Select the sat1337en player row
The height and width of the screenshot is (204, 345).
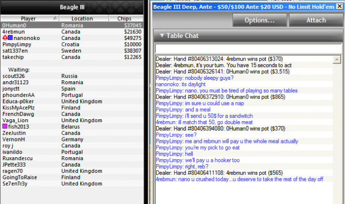(72, 51)
